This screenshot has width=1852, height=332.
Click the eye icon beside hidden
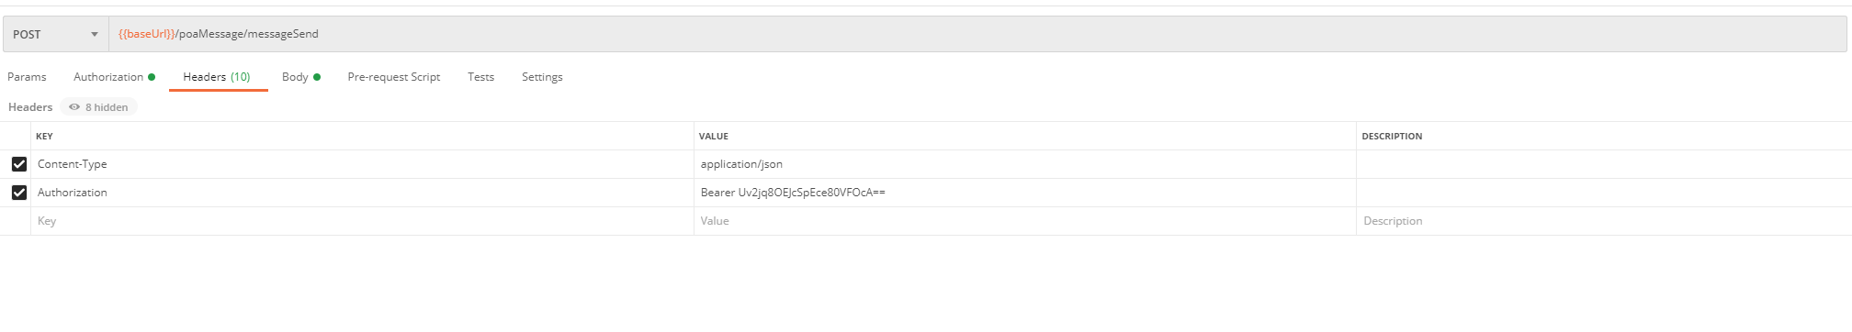pos(74,107)
